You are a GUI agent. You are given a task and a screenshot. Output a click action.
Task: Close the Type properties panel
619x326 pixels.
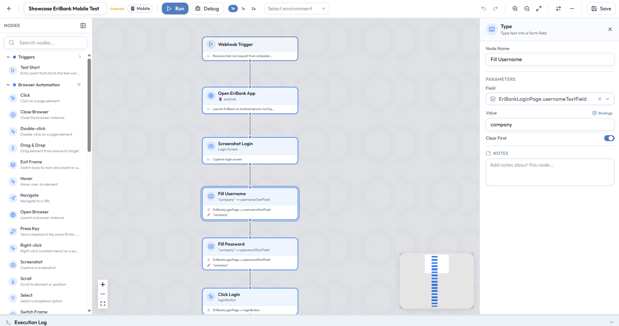click(610, 29)
